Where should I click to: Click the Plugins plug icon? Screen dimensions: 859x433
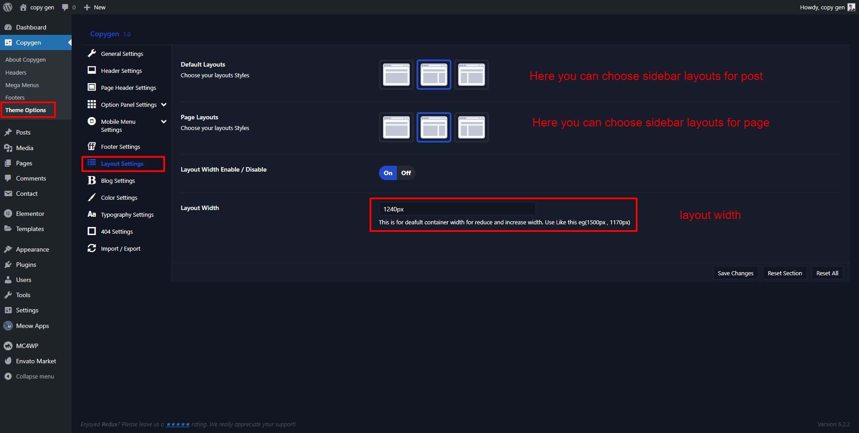click(x=8, y=265)
